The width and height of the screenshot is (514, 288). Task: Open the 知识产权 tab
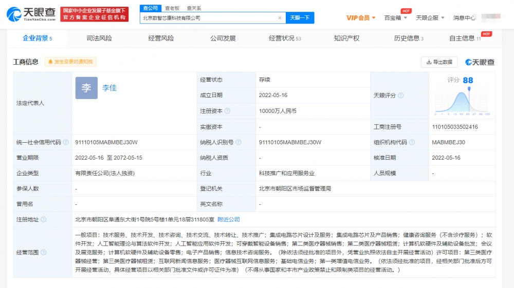(x=346, y=39)
